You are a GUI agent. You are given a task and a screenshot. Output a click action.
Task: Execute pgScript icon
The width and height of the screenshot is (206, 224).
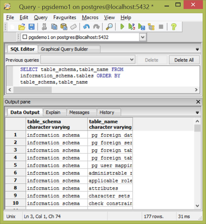coord(132,27)
